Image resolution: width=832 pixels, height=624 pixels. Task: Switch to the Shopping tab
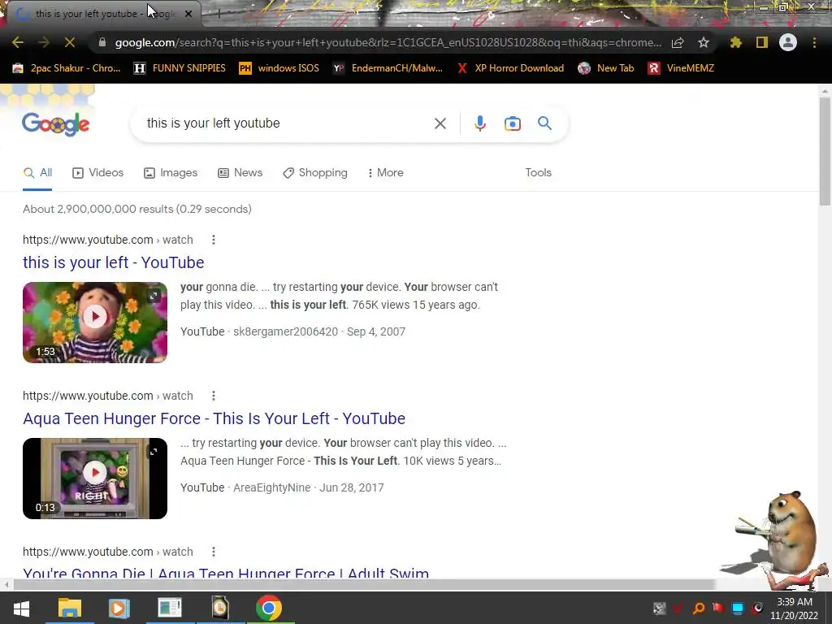[315, 172]
